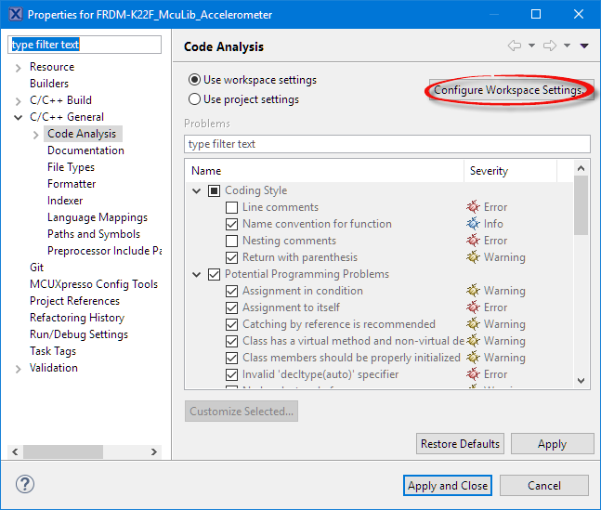Click the Warning icon for Return with parenthesis
Image resolution: width=601 pixels, height=510 pixels.
point(473,257)
